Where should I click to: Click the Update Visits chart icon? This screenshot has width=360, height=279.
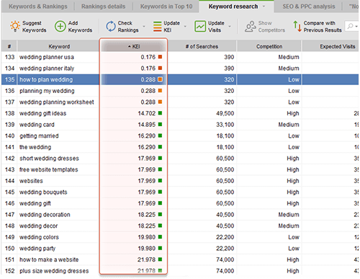(200, 27)
